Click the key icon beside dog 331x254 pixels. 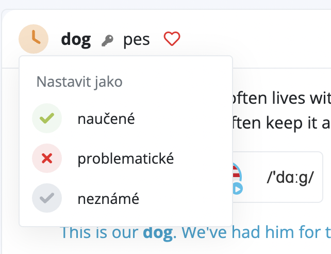coord(107,41)
